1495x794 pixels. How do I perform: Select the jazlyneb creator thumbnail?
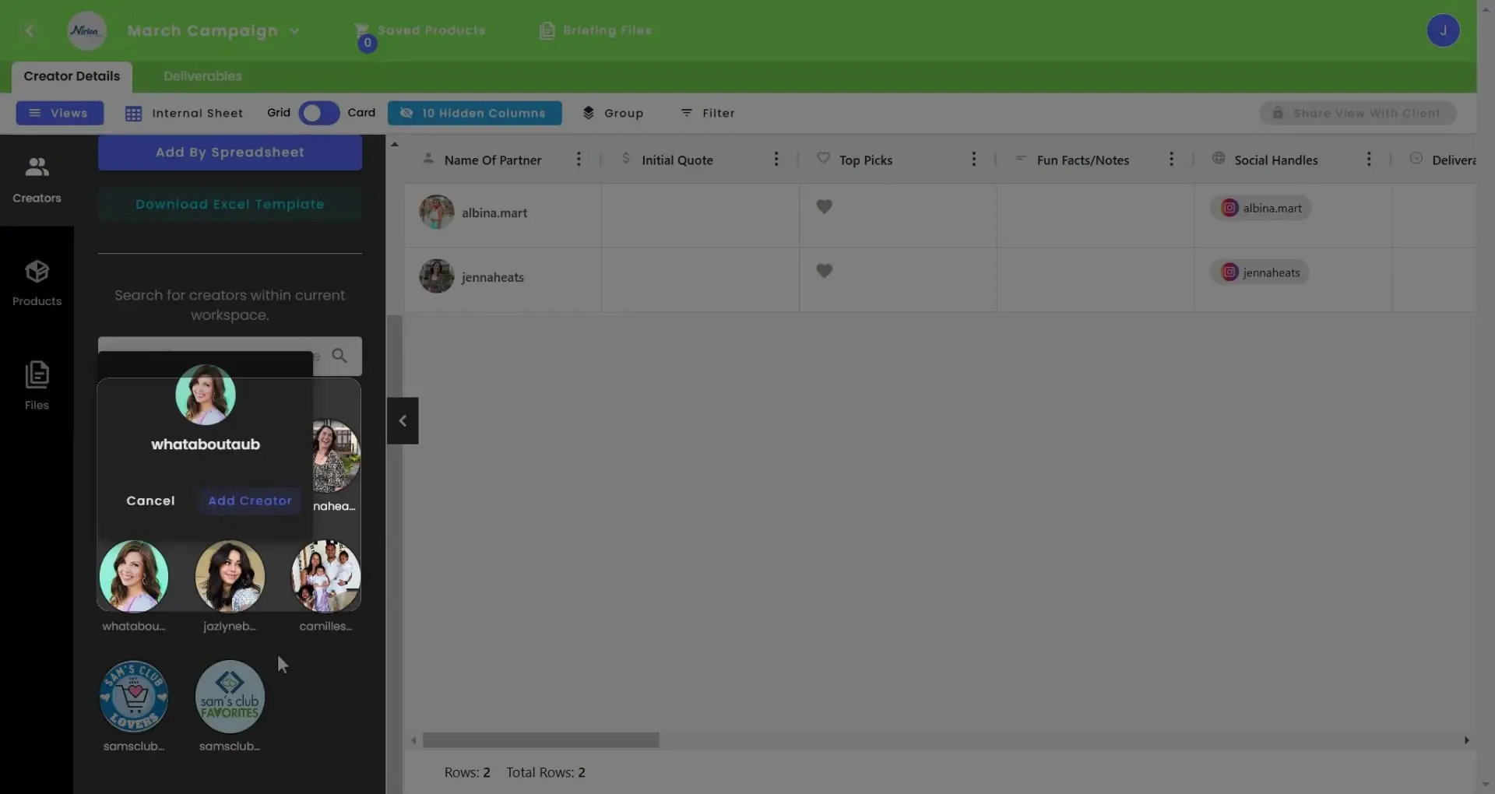229,576
